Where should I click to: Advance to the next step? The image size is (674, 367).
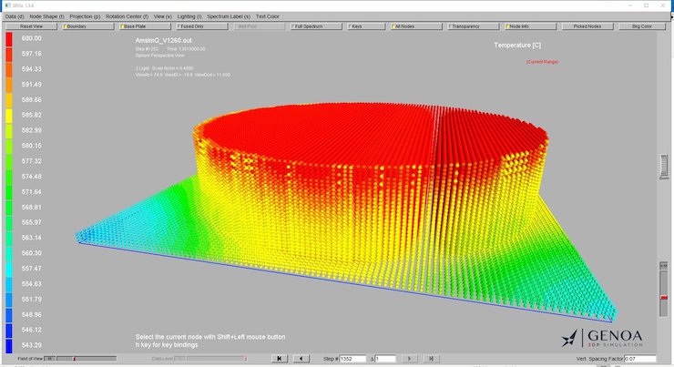408,359
